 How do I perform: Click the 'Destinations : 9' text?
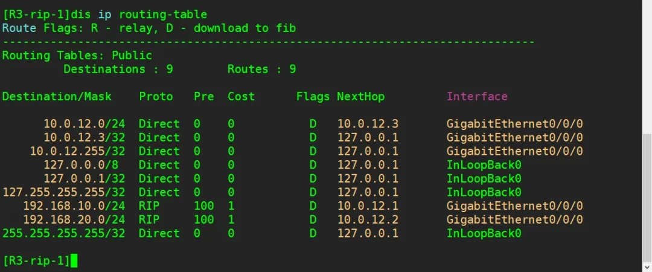(118, 69)
